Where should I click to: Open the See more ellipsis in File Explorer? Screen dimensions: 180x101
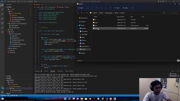132,8
